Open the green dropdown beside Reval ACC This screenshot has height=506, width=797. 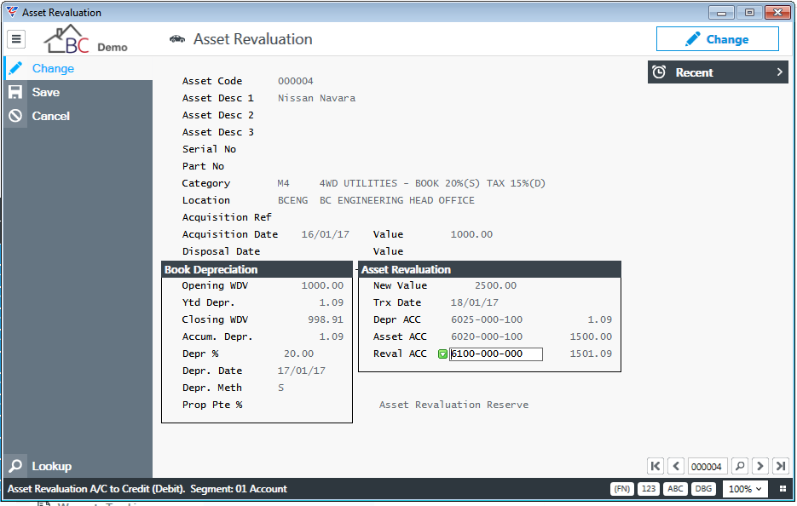[442, 354]
